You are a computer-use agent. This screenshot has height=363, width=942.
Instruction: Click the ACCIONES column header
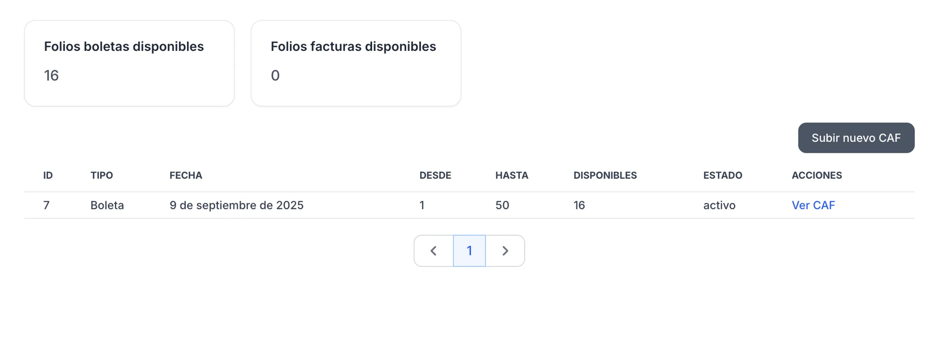click(817, 175)
